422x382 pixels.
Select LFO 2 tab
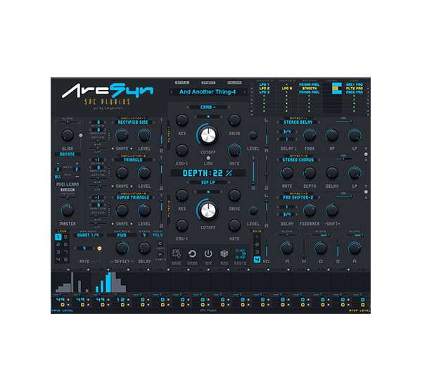point(58,244)
